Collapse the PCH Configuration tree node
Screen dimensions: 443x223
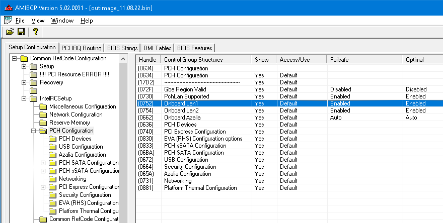coord(33,131)
